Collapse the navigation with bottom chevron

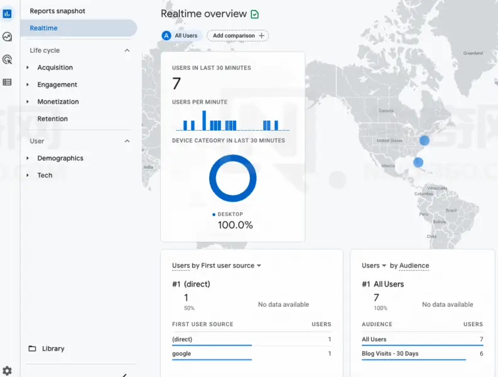click(125, 375)
